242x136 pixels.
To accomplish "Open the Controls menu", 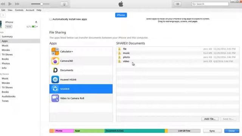I will (x=19, y=10).
